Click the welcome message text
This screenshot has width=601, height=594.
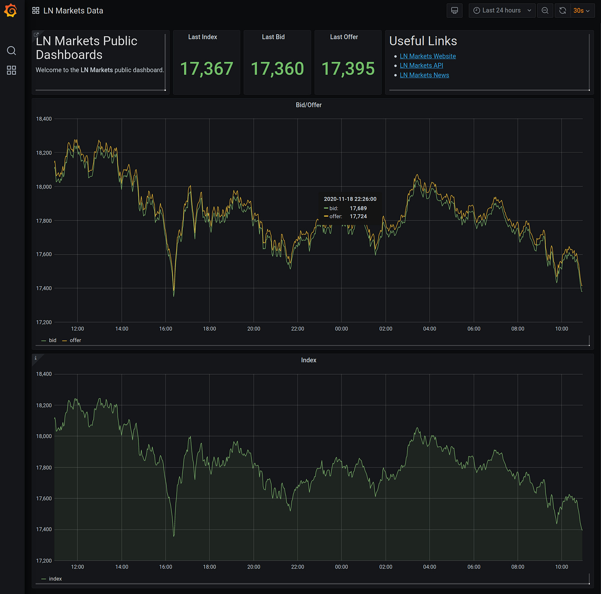100,70
